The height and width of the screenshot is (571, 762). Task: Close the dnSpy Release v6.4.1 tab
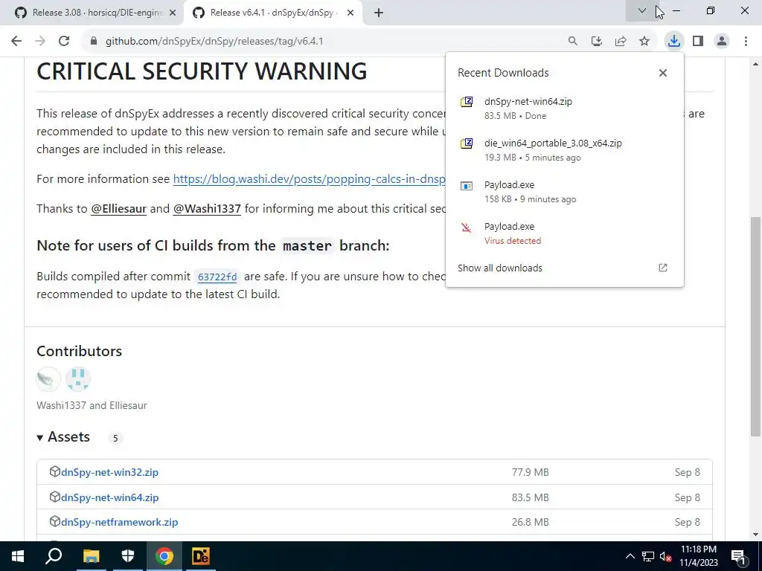[x=350, y=13]
